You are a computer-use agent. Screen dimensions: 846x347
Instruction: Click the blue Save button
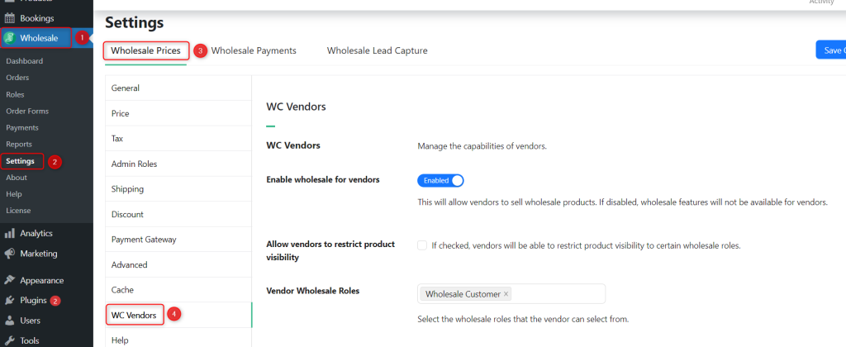831,50
